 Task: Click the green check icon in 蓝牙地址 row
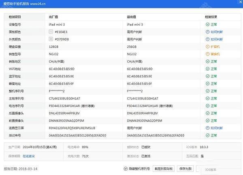pos(207,76)
